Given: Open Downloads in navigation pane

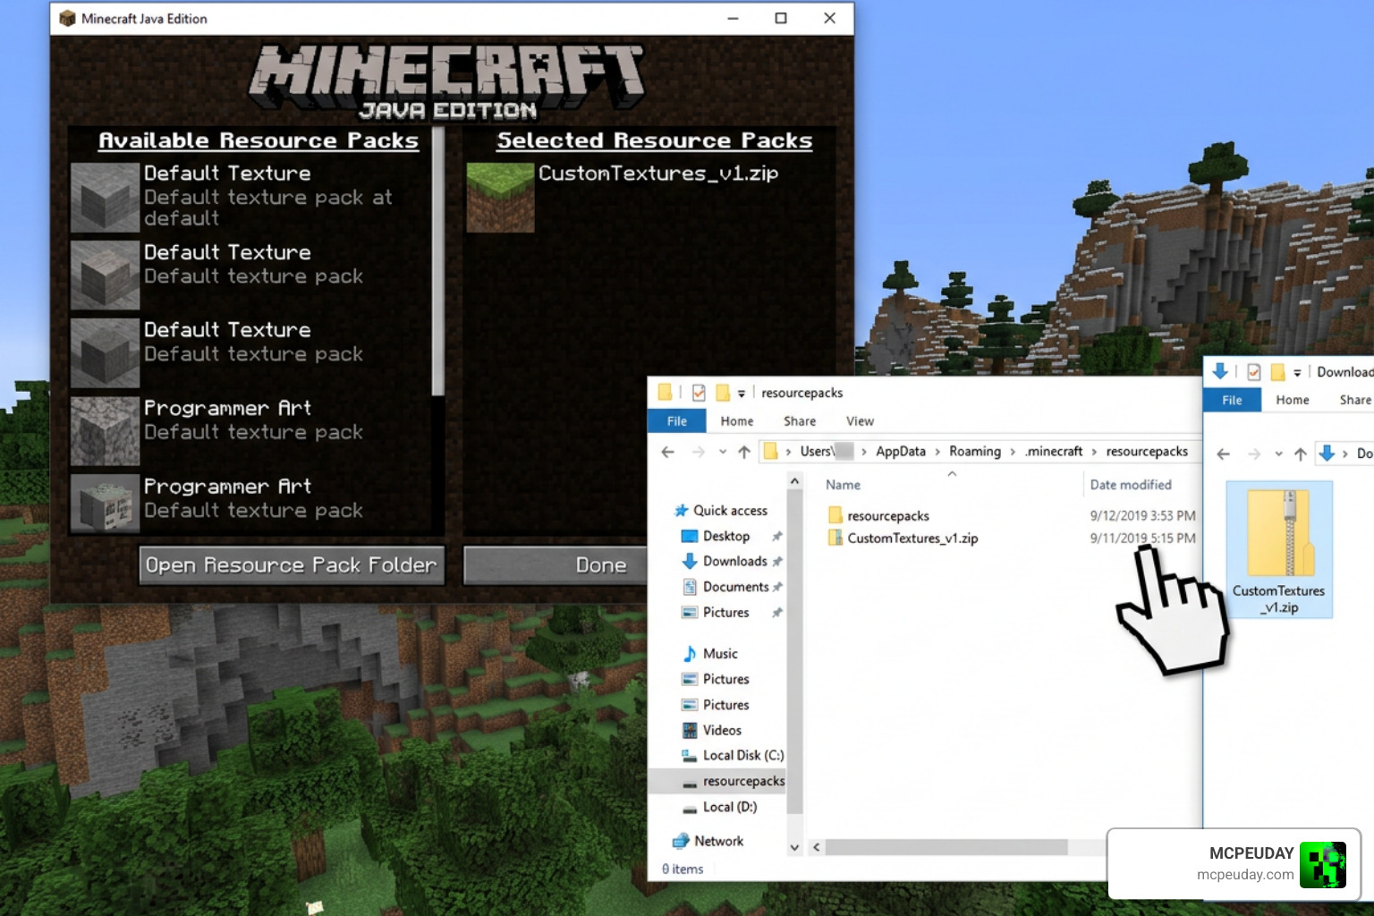Looking at the screenshot, I should (x=734, y=561).
